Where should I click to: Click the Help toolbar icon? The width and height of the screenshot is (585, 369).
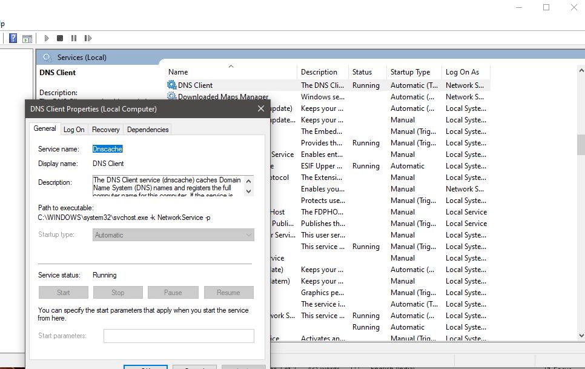[x=13, y=38]
